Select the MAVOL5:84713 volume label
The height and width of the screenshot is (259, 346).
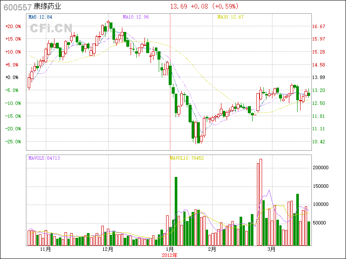click(44, 158)
